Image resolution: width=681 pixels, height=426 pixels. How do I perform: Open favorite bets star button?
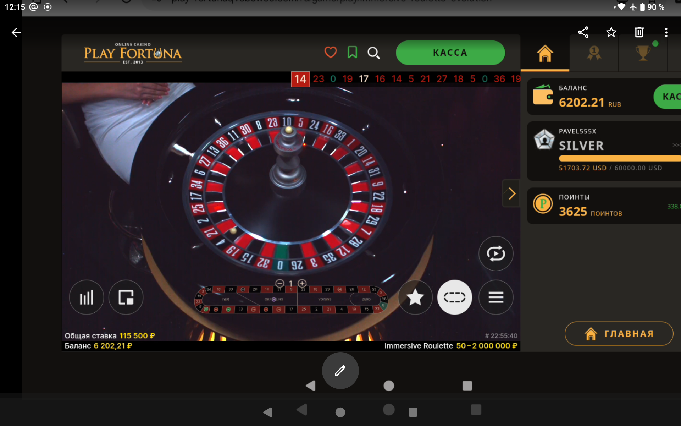click(415, 297)
